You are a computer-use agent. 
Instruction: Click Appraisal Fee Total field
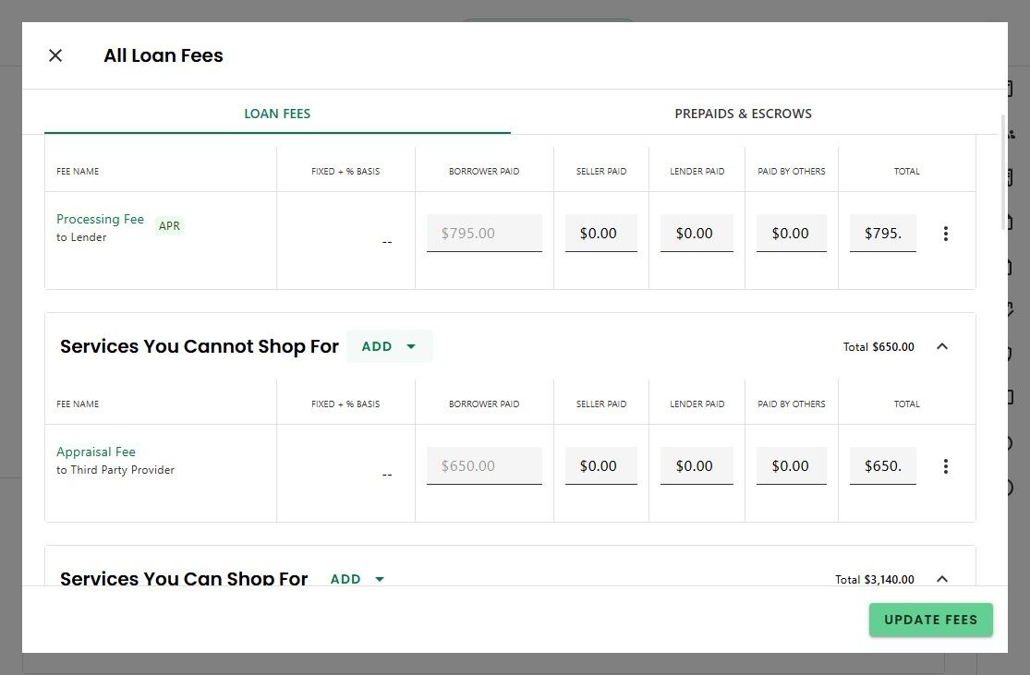pos(883,466)
